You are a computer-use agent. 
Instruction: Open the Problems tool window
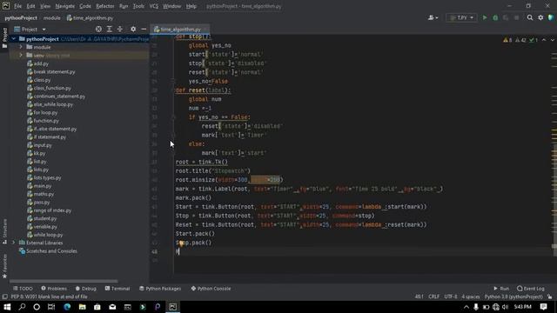pos(54,289)
